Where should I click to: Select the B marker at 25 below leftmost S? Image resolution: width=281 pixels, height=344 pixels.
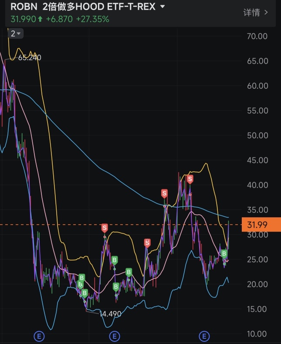115,261
